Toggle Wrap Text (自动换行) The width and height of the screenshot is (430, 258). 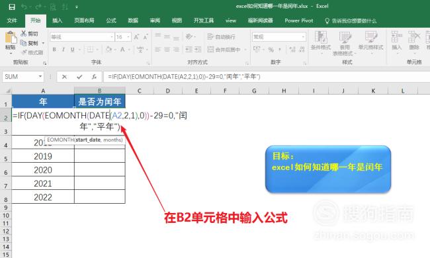(x=221, y=37)
